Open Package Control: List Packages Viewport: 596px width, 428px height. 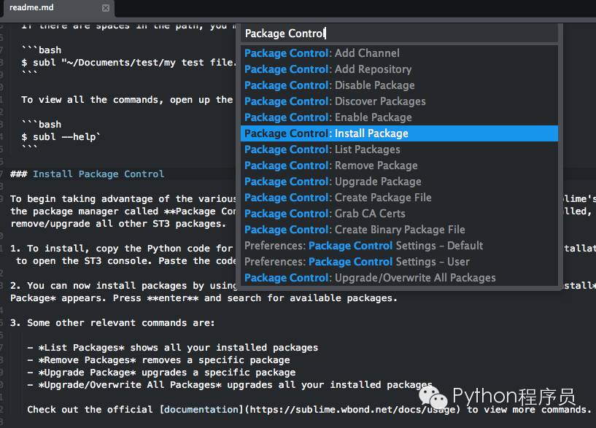coord(399,149)
